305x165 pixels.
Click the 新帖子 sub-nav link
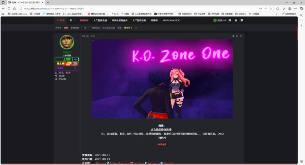pyautogui.click(x=58, y=28)
